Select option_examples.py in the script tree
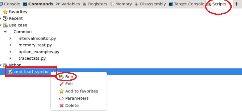Screen dimensions: 242x112 tap(39, 52)
